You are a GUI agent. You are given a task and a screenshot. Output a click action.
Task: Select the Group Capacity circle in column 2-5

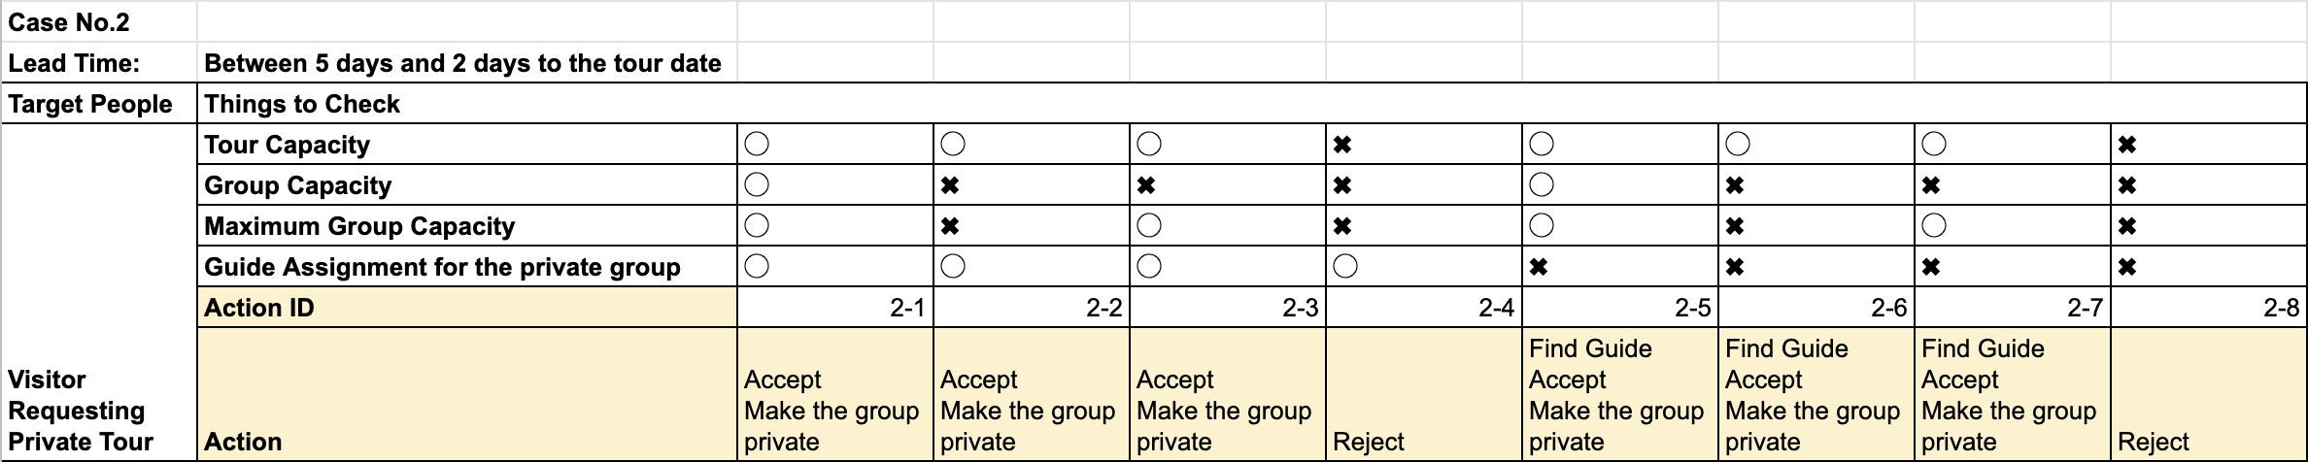(1542, 185)
